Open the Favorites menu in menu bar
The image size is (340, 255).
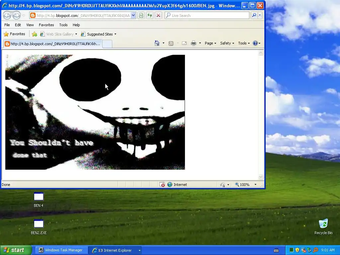tap(46, 25)
